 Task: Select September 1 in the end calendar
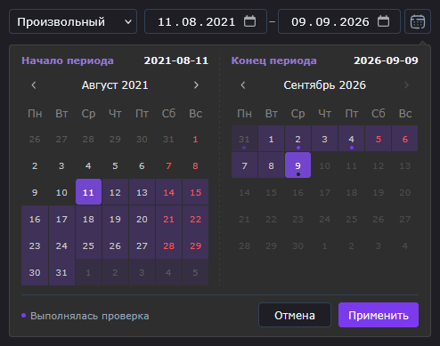[x=271, y=139]
